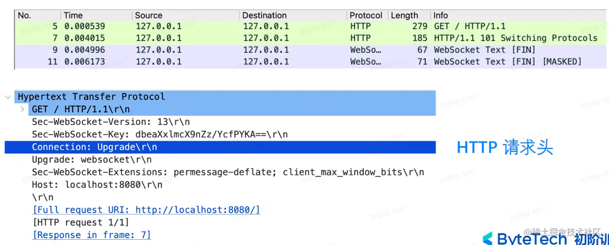Click the time value 0.004996
This screenshot has height=245, width=609.
[84, 50]
